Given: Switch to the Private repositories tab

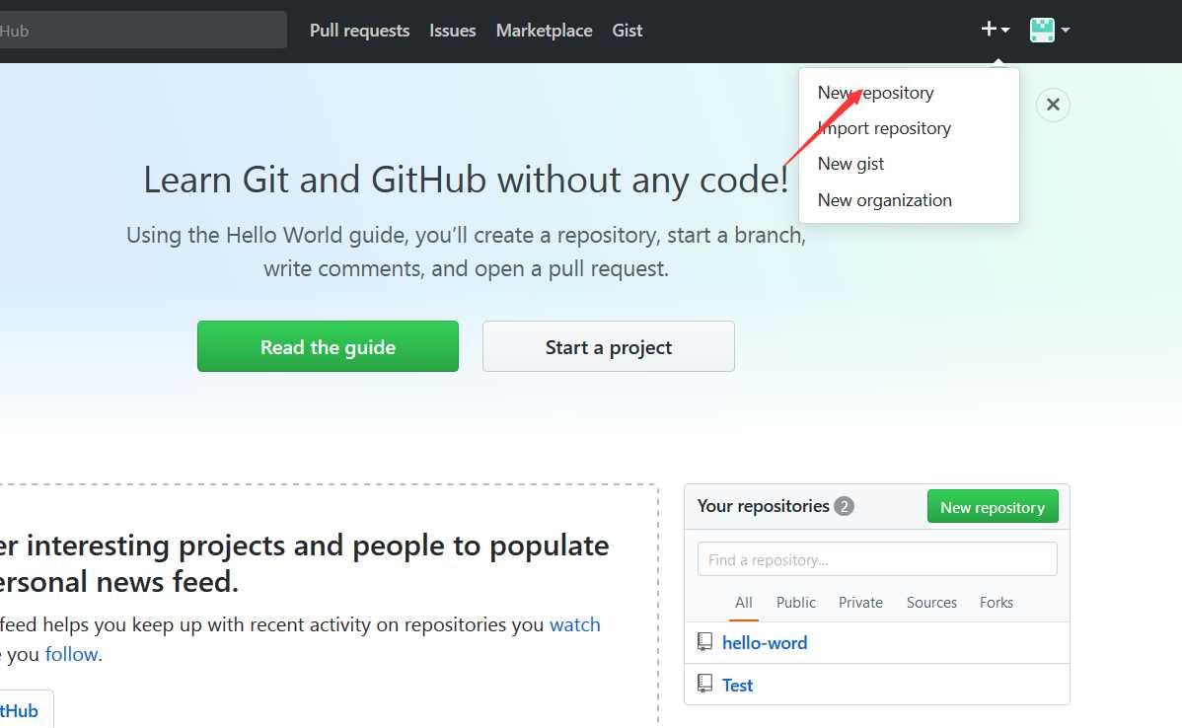Looking at the screenshot, I should [860, 603].
